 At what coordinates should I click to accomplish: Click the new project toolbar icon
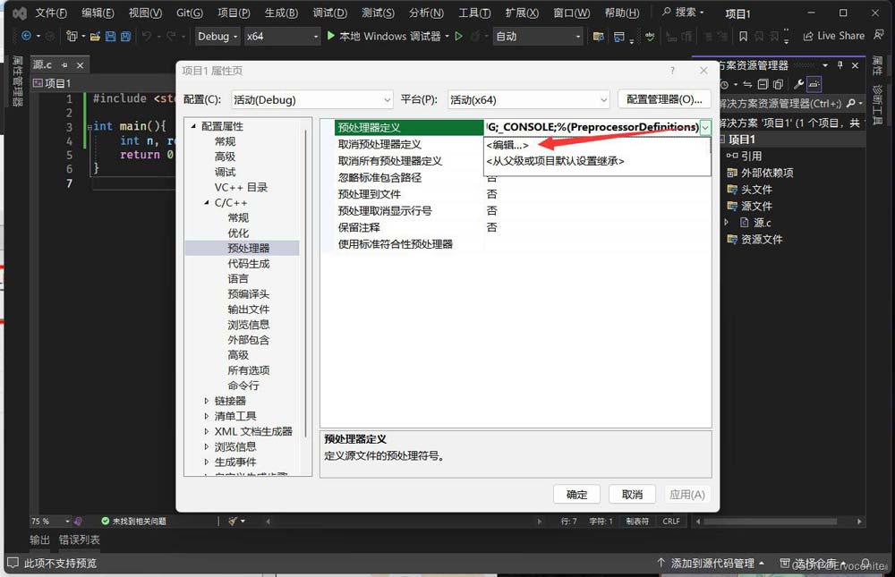tap(72, 36)
